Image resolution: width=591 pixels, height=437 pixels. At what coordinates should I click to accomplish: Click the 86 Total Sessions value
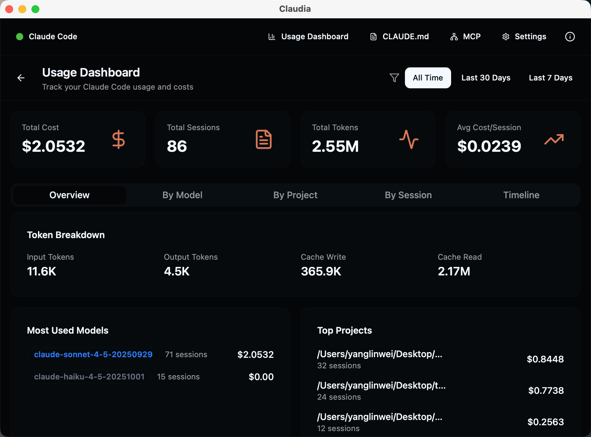pos(177,146)
